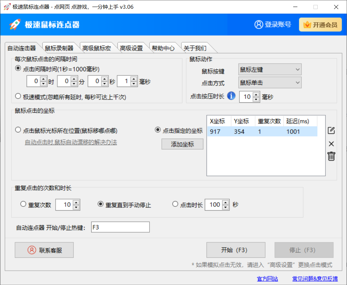
Task: Click the blue info icon next to 点击按压时长
Action: (x=231, y=96)
